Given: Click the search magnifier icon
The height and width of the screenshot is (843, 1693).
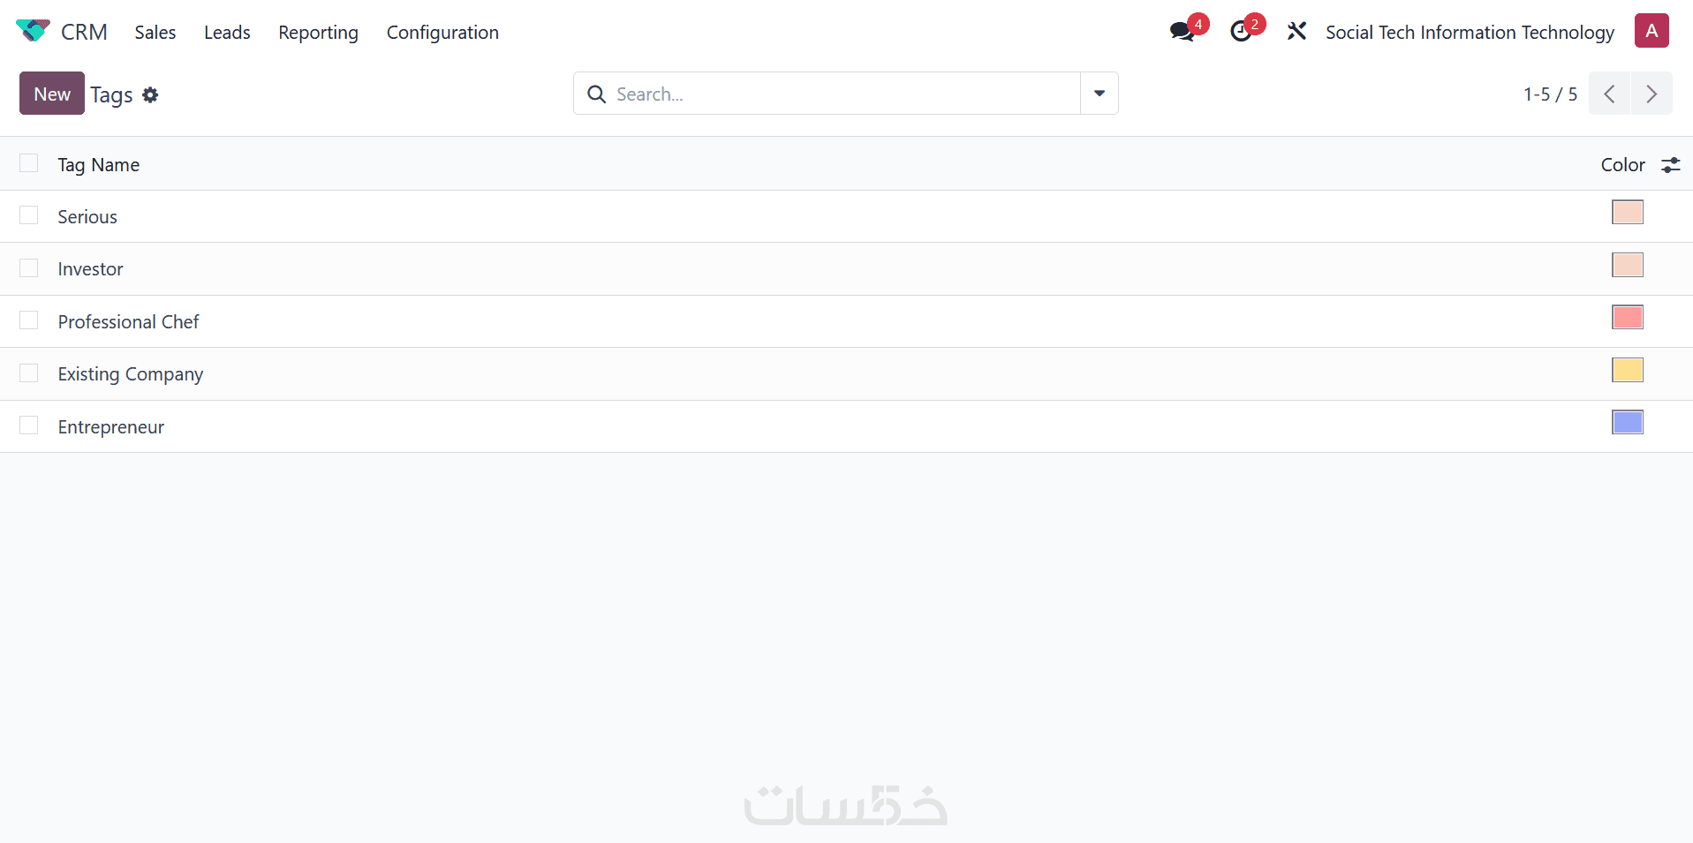Looking at the screenshot, I should coord(597,94).
